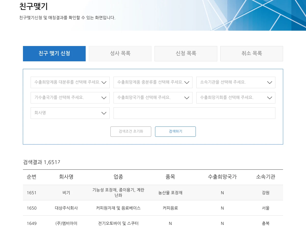The image size is (306, 230).
Task: Open the 소속기관 selection dropdown
Action: (236, 82)
